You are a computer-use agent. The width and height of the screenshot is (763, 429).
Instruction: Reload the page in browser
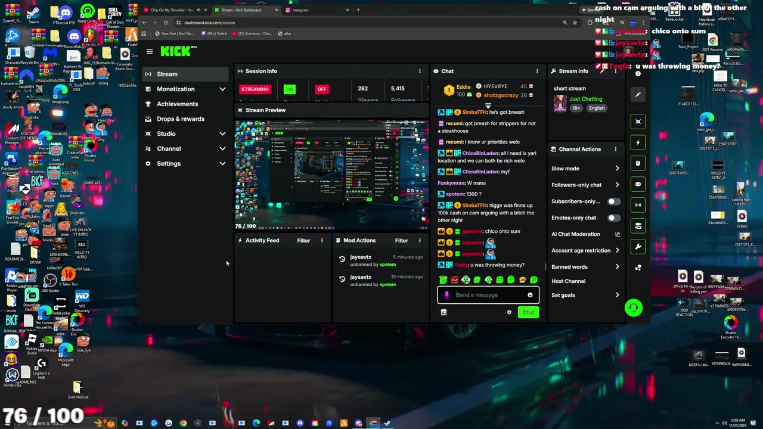[166, 23]
